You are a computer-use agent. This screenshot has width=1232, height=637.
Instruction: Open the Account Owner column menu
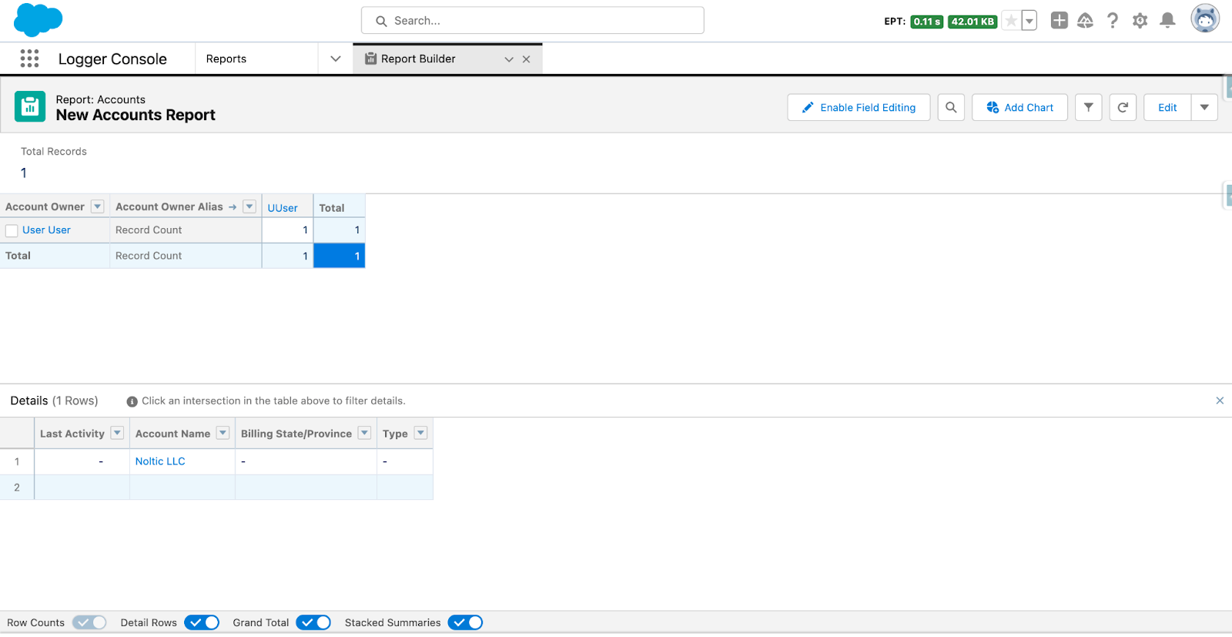98,206
